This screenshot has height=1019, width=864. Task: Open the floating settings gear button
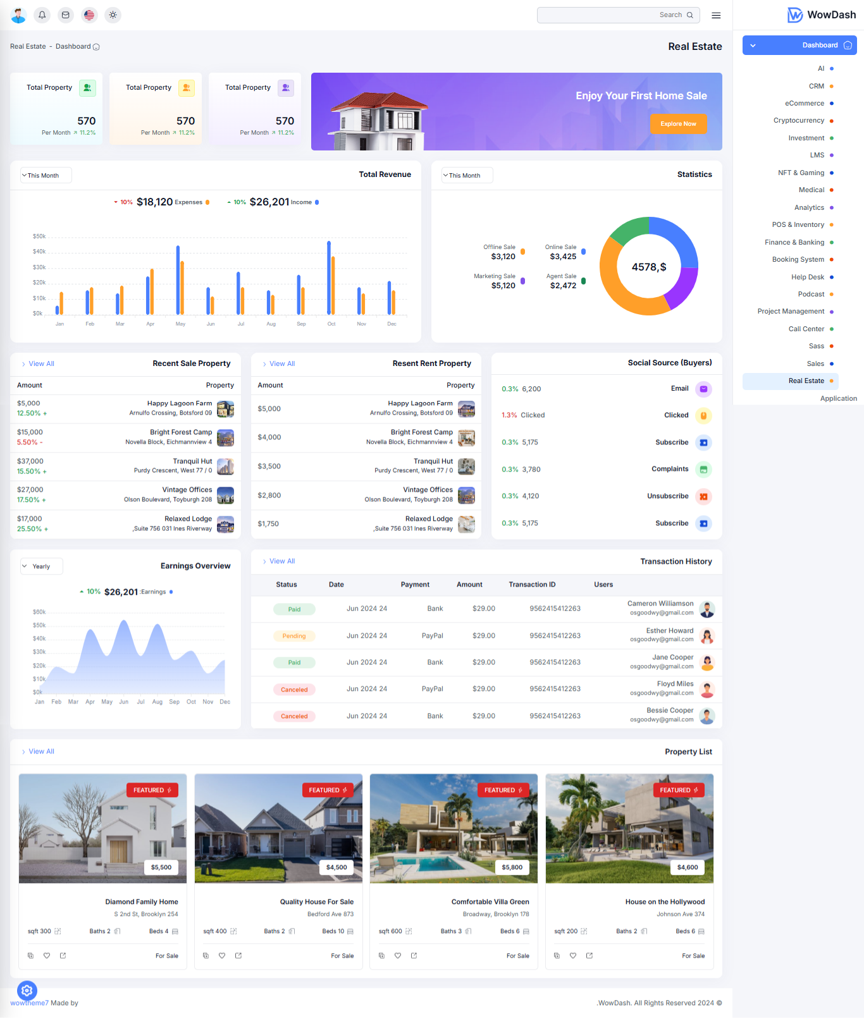[27, 991]
